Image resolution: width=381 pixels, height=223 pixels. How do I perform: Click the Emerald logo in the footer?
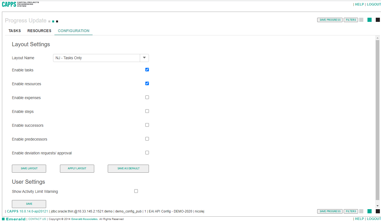pyautogui.click(x=15, y=219)
